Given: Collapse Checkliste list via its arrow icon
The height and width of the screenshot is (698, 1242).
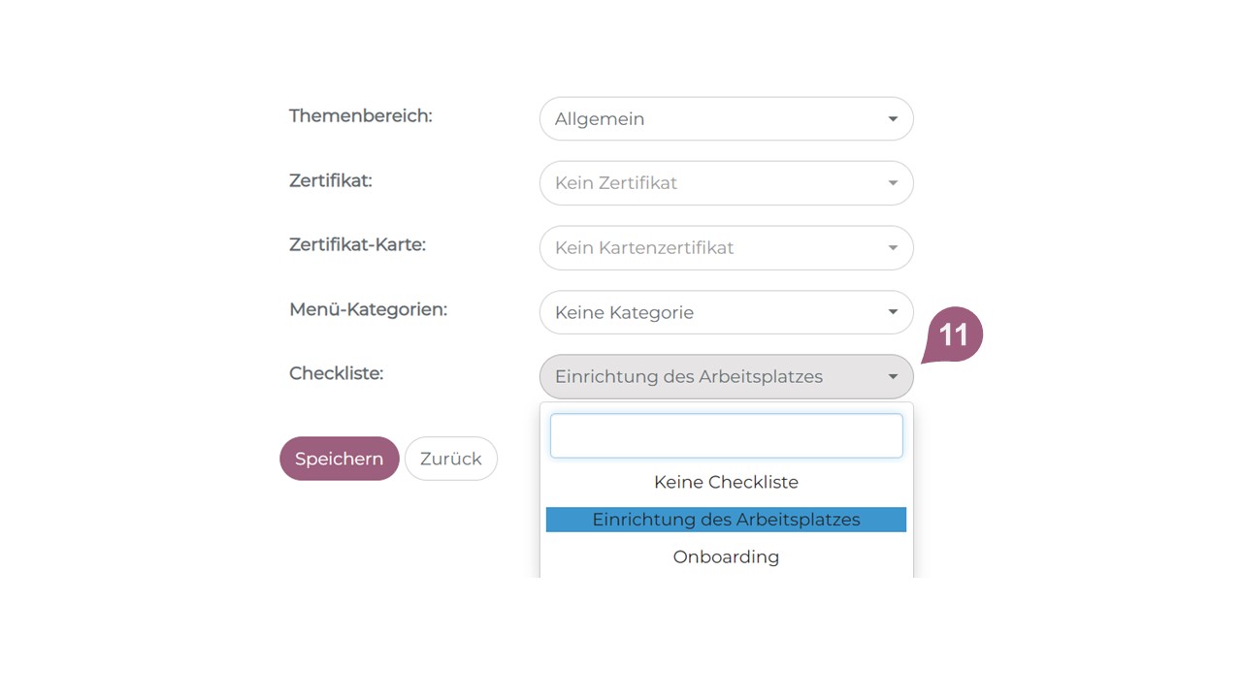Looking at the screenshot, I should [x=893, y=377].
